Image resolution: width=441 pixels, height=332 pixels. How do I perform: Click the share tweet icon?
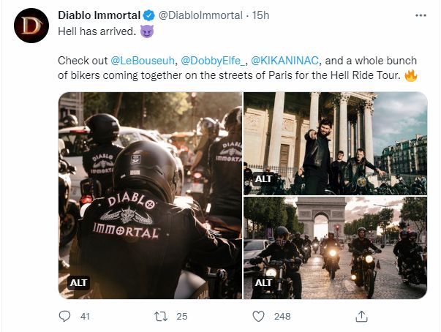361,317
